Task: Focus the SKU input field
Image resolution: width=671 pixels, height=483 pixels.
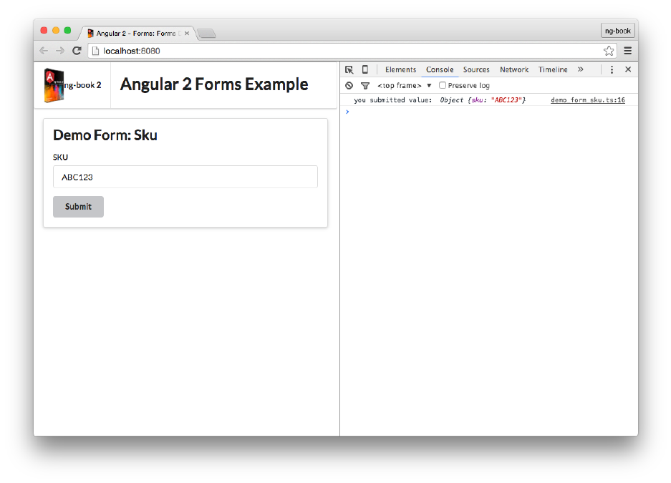Action: pyautogui.click(x=185, y=177)
